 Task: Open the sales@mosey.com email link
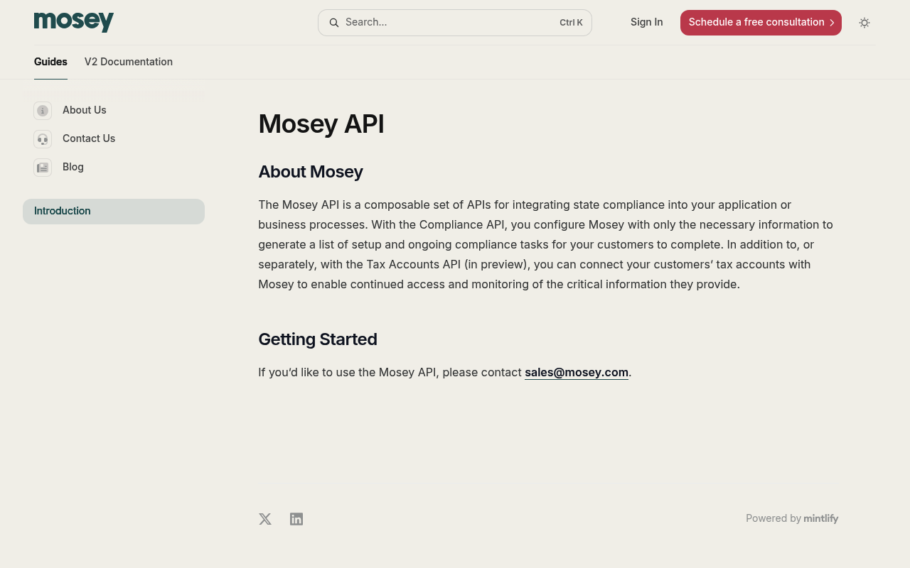(x=577, y=372)
